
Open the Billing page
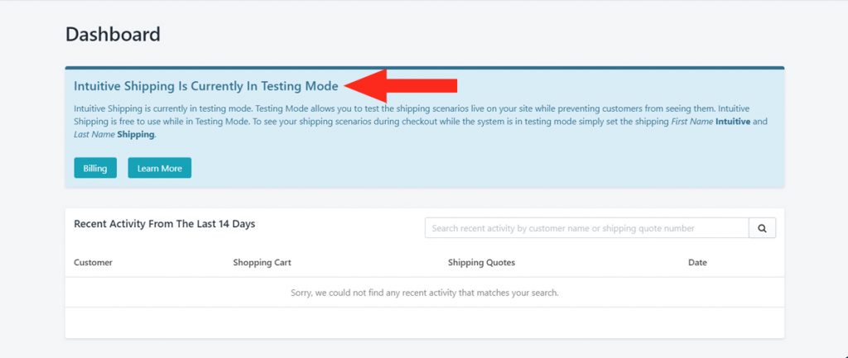[95, 168]
